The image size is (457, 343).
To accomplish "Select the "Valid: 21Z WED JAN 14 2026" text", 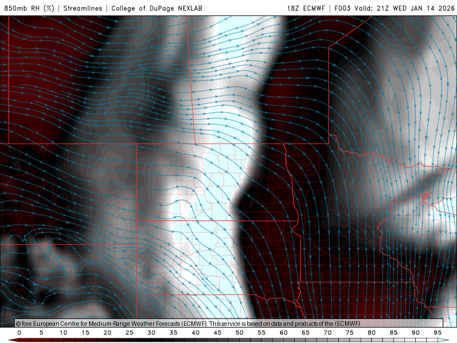I will pyautogui.click(x=404, y=8).
